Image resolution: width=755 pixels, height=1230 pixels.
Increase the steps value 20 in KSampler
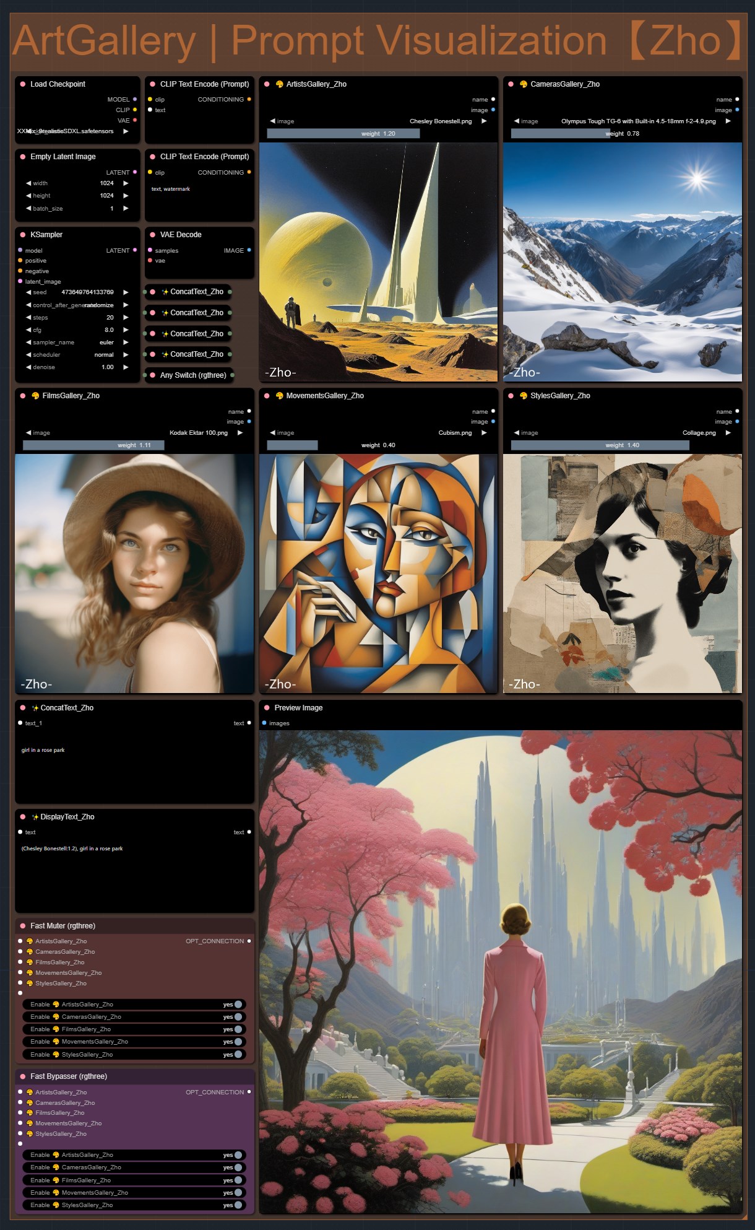pos(126,317)
